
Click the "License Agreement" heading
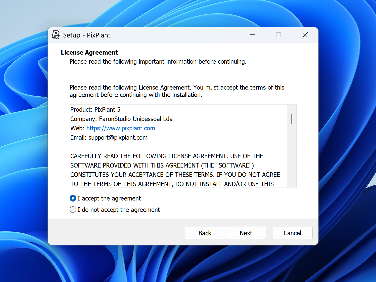89,53
